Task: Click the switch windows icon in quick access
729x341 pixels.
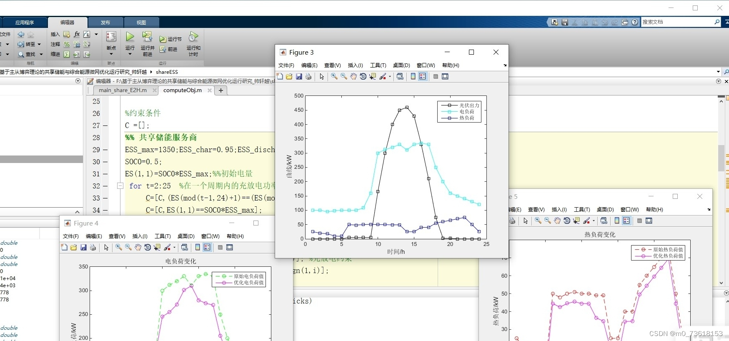Action: (x=625, y=22)
